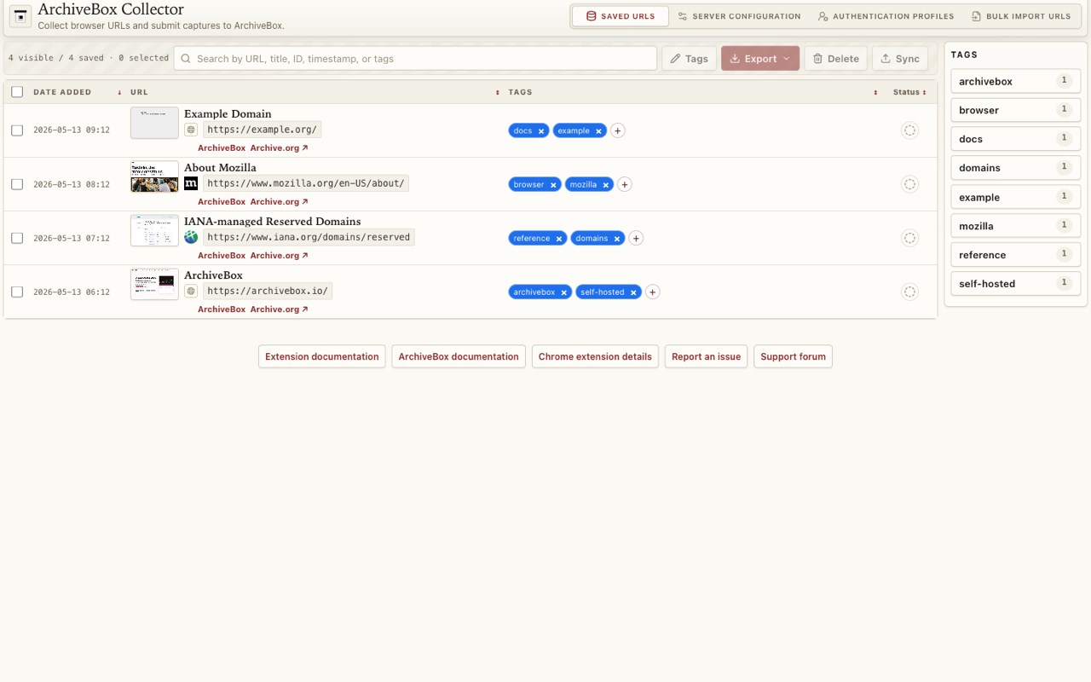Screen dimensions: 1091x682
Task: Open Archive.org link for Example Domain
Action: [x=279, y=148]
